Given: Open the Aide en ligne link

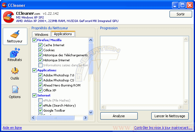Looking at the screenshot, I should coord(12,128).
